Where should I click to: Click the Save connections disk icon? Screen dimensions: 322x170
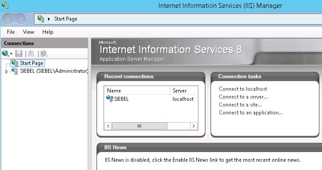(x=19, y=53)
